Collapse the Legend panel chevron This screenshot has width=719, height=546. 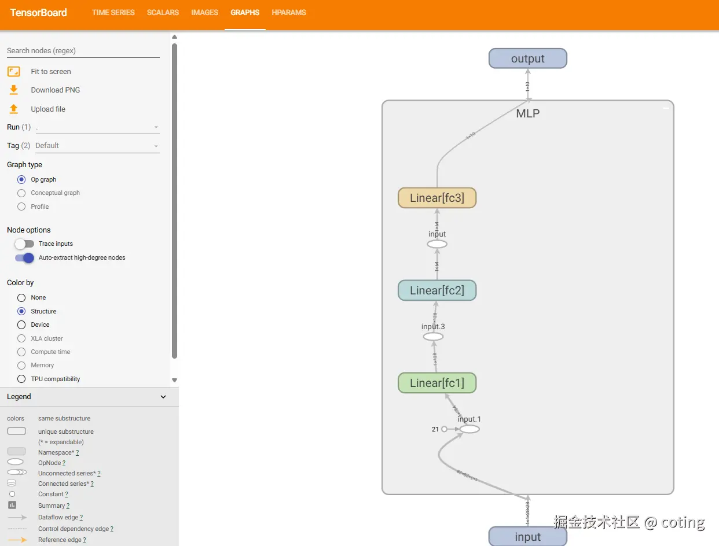[163, 397]
